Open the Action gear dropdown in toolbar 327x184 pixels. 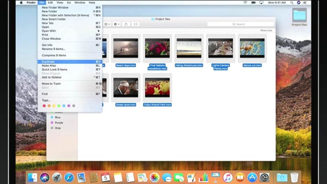click(116, 24)
